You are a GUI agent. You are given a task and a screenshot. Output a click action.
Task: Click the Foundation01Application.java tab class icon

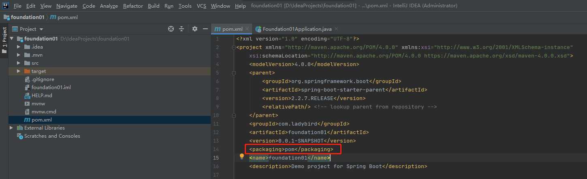click(x=258, y=29)
